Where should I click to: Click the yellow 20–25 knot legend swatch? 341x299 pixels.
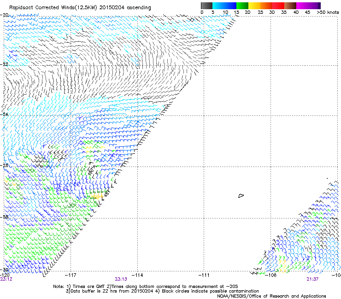tap(254, 6)
